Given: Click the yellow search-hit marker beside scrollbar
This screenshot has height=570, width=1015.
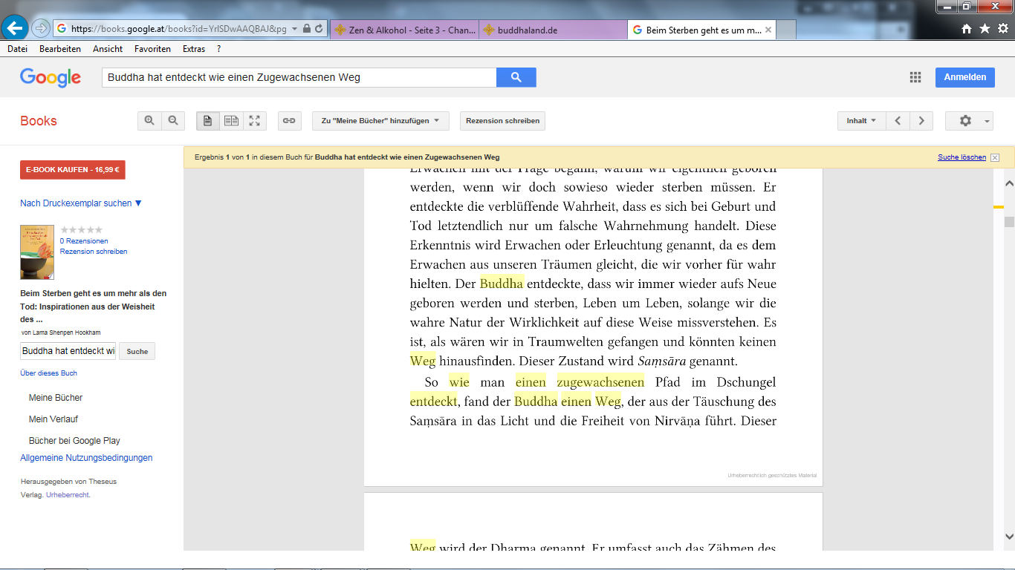Looking at the screenshot, I should (x=999, y=207).
